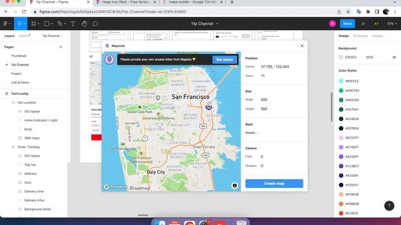401x225 pixels.
Task: Select the IMG maps layer
Action: pos(32,138)
